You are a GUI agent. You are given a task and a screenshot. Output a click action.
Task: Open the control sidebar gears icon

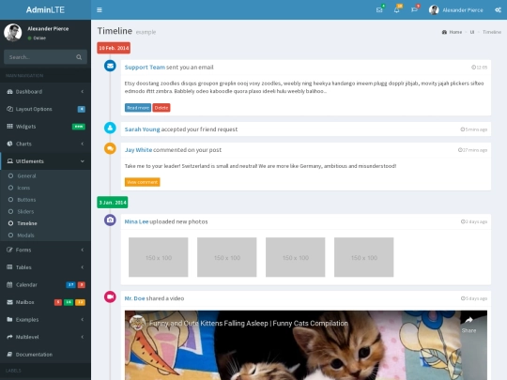(x=498, y=10)
